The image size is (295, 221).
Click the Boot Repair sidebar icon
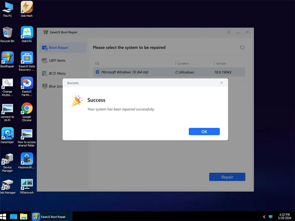coord(45,48)
